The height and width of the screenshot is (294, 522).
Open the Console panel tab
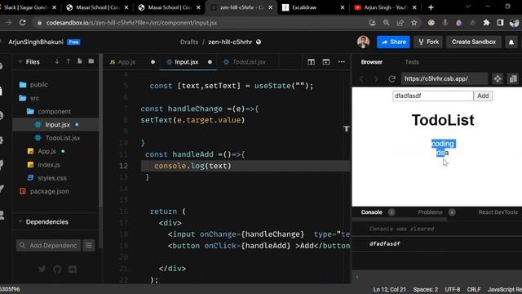pyautogui.click(x=372, y=212)
